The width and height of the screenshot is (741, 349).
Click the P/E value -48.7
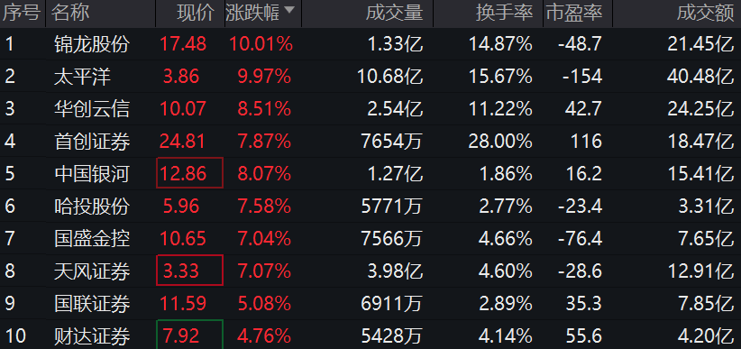tap(580, 44)
